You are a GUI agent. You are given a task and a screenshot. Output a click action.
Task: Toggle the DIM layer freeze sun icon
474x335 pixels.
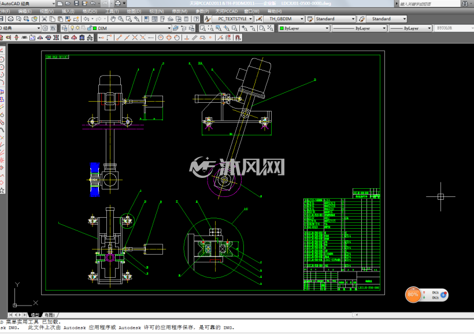77,28
